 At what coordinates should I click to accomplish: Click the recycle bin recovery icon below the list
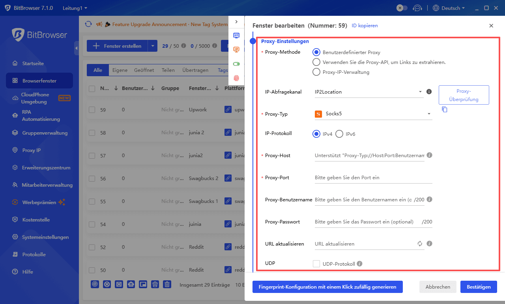coord(155,284)
